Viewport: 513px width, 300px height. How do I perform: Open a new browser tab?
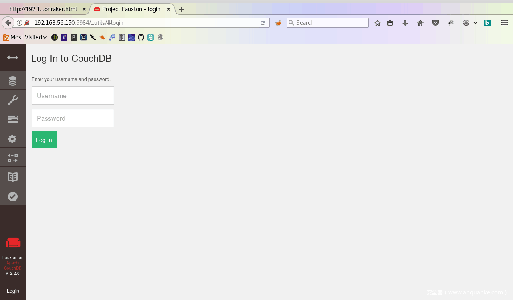(x=182, y=9)
